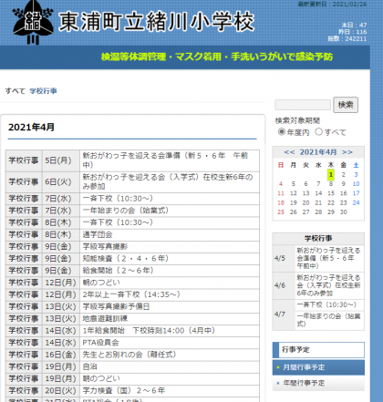This screenshot has height=402, width=383.
Task: Select the すべて radio button
Action: [x=318, y=132]
